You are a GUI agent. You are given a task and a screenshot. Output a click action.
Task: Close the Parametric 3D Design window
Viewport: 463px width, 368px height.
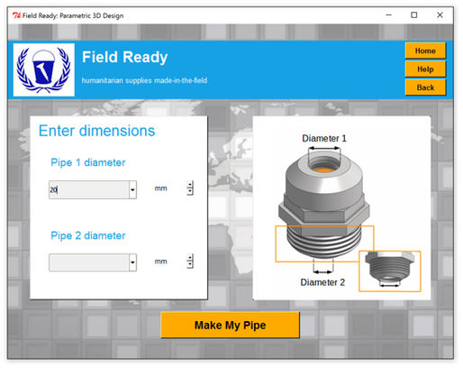440,15
